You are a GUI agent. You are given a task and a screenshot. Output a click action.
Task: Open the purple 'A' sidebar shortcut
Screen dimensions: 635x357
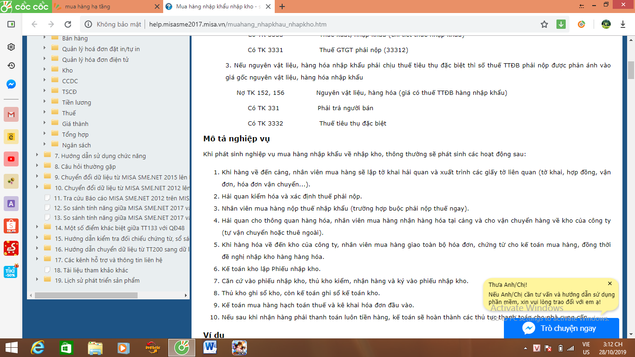[11, 204]
